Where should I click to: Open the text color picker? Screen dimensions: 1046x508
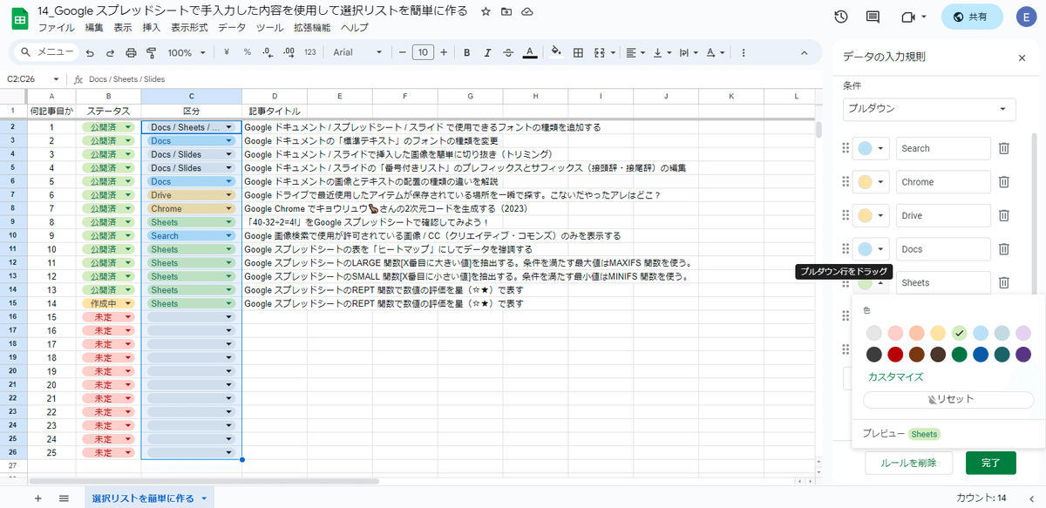[530, 52]
